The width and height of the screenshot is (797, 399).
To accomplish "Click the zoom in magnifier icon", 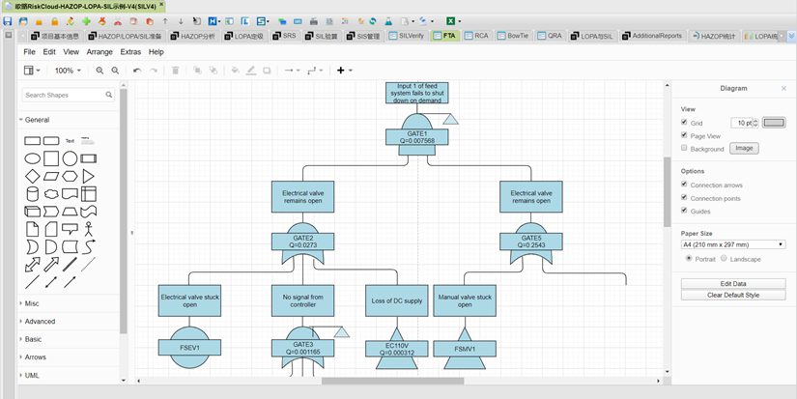I will pos(100,71).
